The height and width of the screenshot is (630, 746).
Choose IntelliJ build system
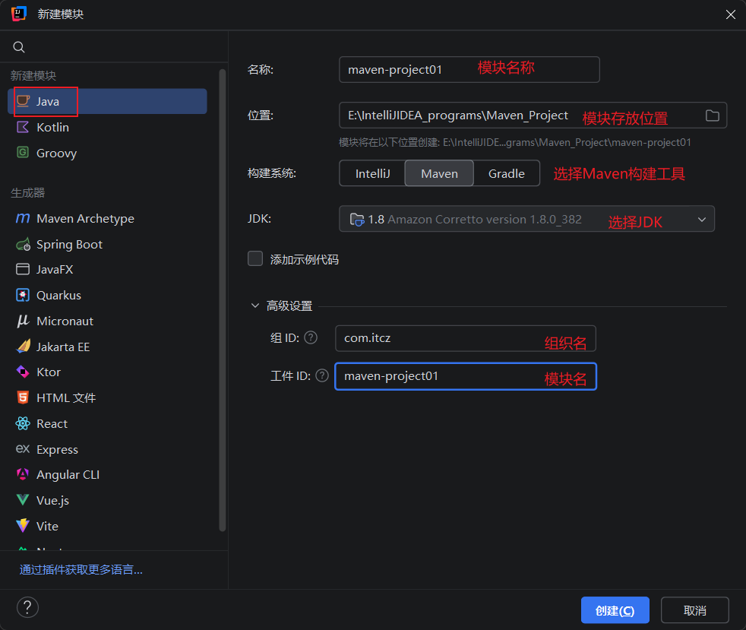click(x=372, y=173)
